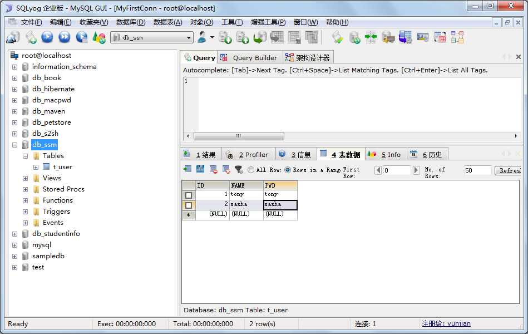Image resolution: width=528 pixels, height=334 pixels.
Task: Expand the db_book database node
Action: [14, 78]
